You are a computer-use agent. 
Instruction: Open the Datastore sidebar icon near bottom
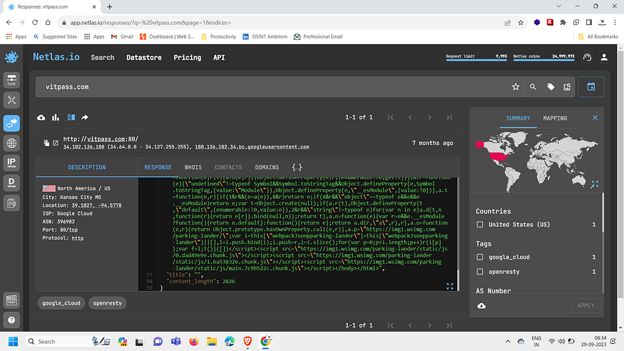(11, 300)
